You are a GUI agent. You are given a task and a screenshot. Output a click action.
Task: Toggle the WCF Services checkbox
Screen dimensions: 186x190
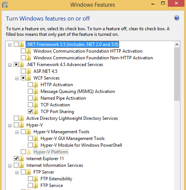coord(23,78)
